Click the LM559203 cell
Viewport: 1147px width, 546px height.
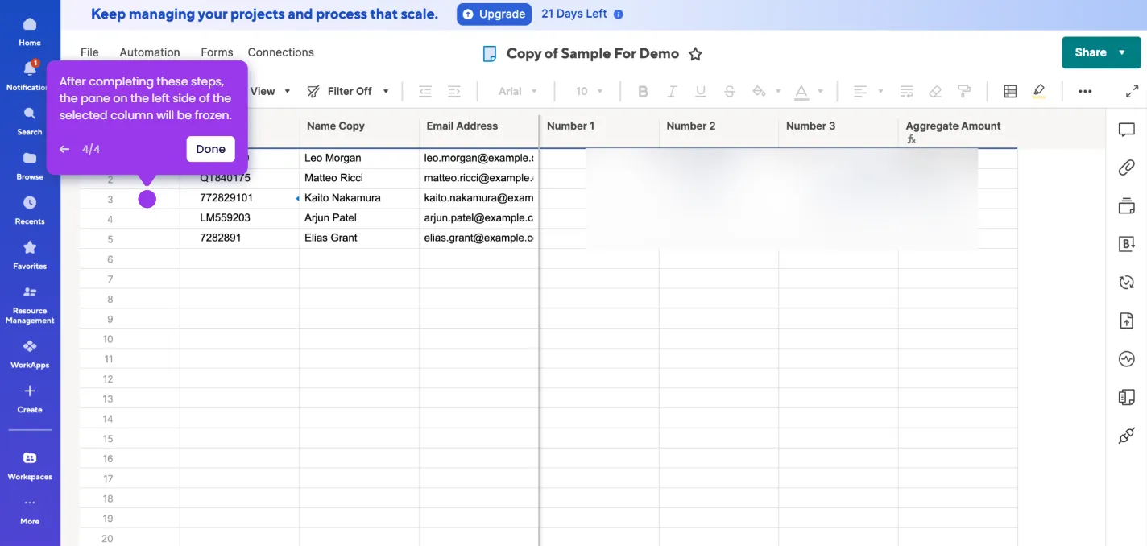pos(239,218)
